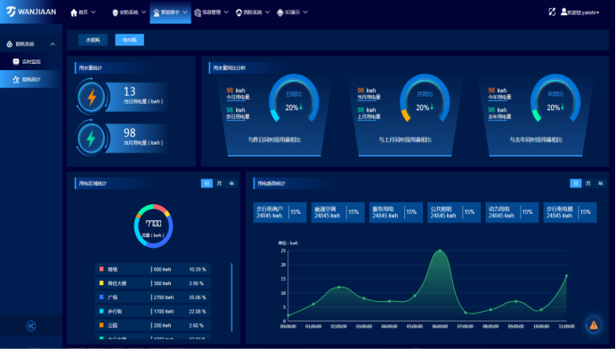Click the 步行街商户 24845 kwh card

[280, 212]
